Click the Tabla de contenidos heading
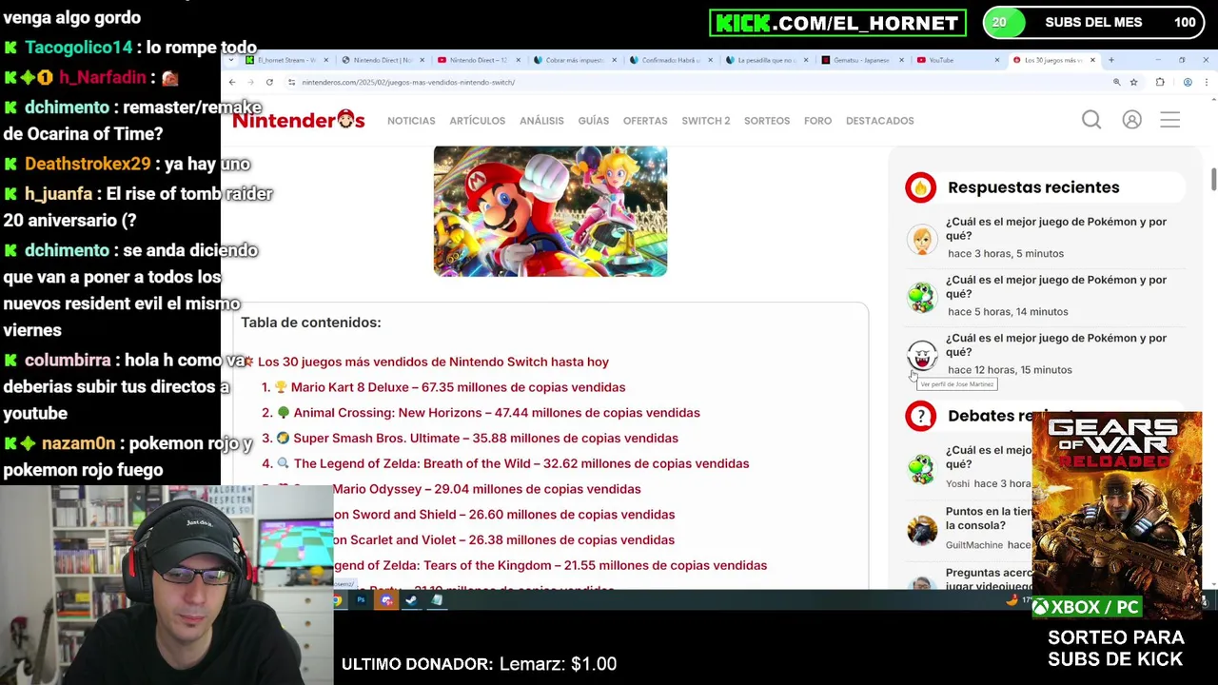This screenshot has height=685, width=1218. (x=310, y=323)
